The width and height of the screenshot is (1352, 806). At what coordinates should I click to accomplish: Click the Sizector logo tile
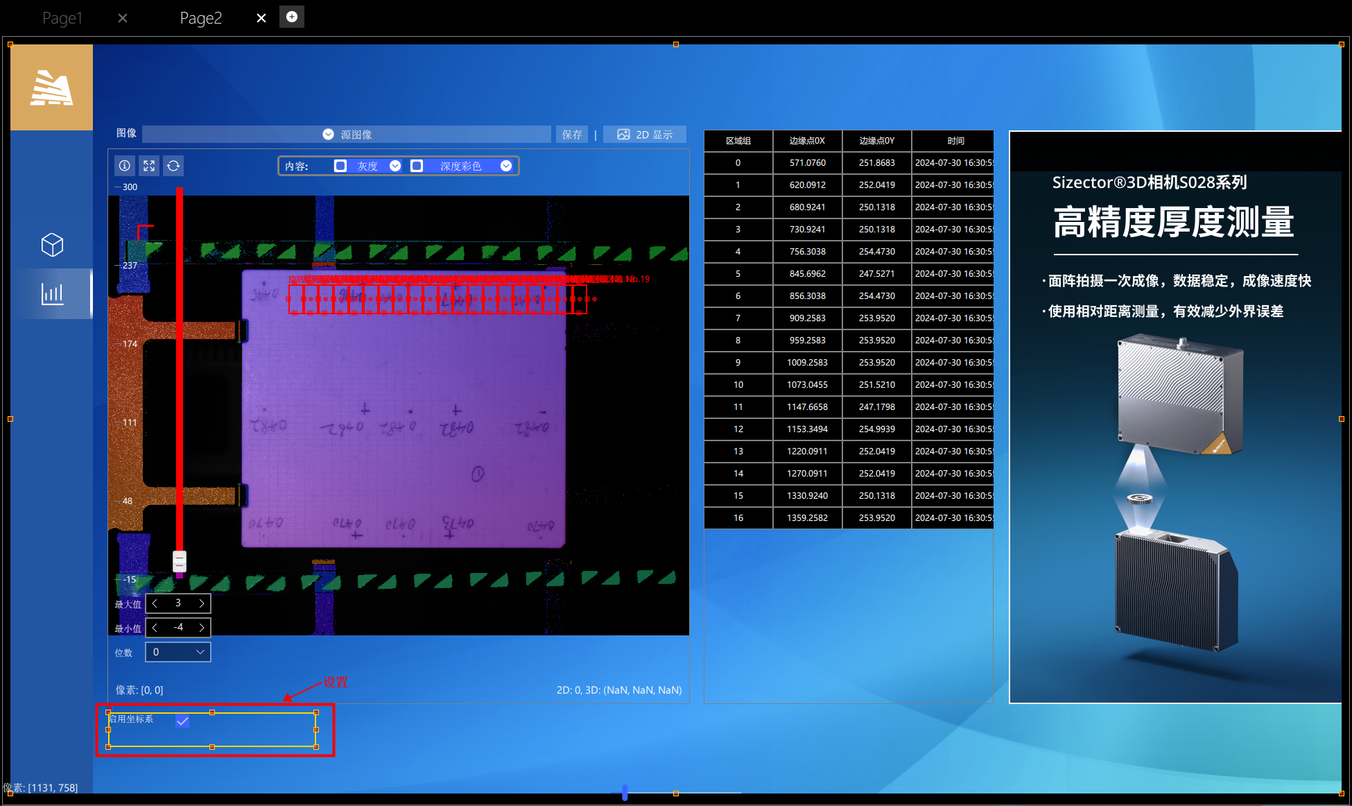click(x=51, y=87)
